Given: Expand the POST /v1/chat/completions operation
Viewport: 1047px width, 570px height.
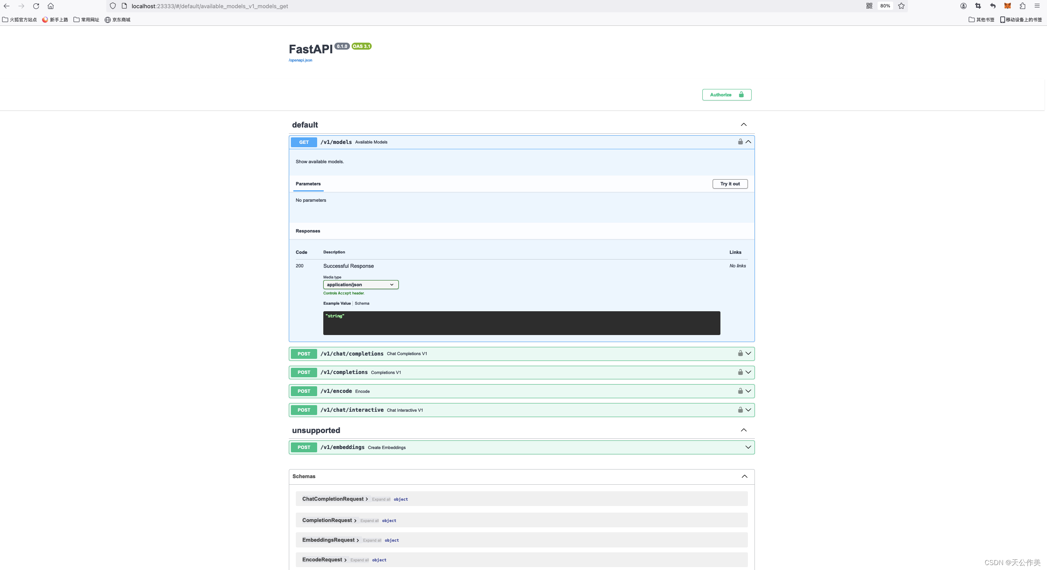Looking at the screenshot, I should 748,353.
